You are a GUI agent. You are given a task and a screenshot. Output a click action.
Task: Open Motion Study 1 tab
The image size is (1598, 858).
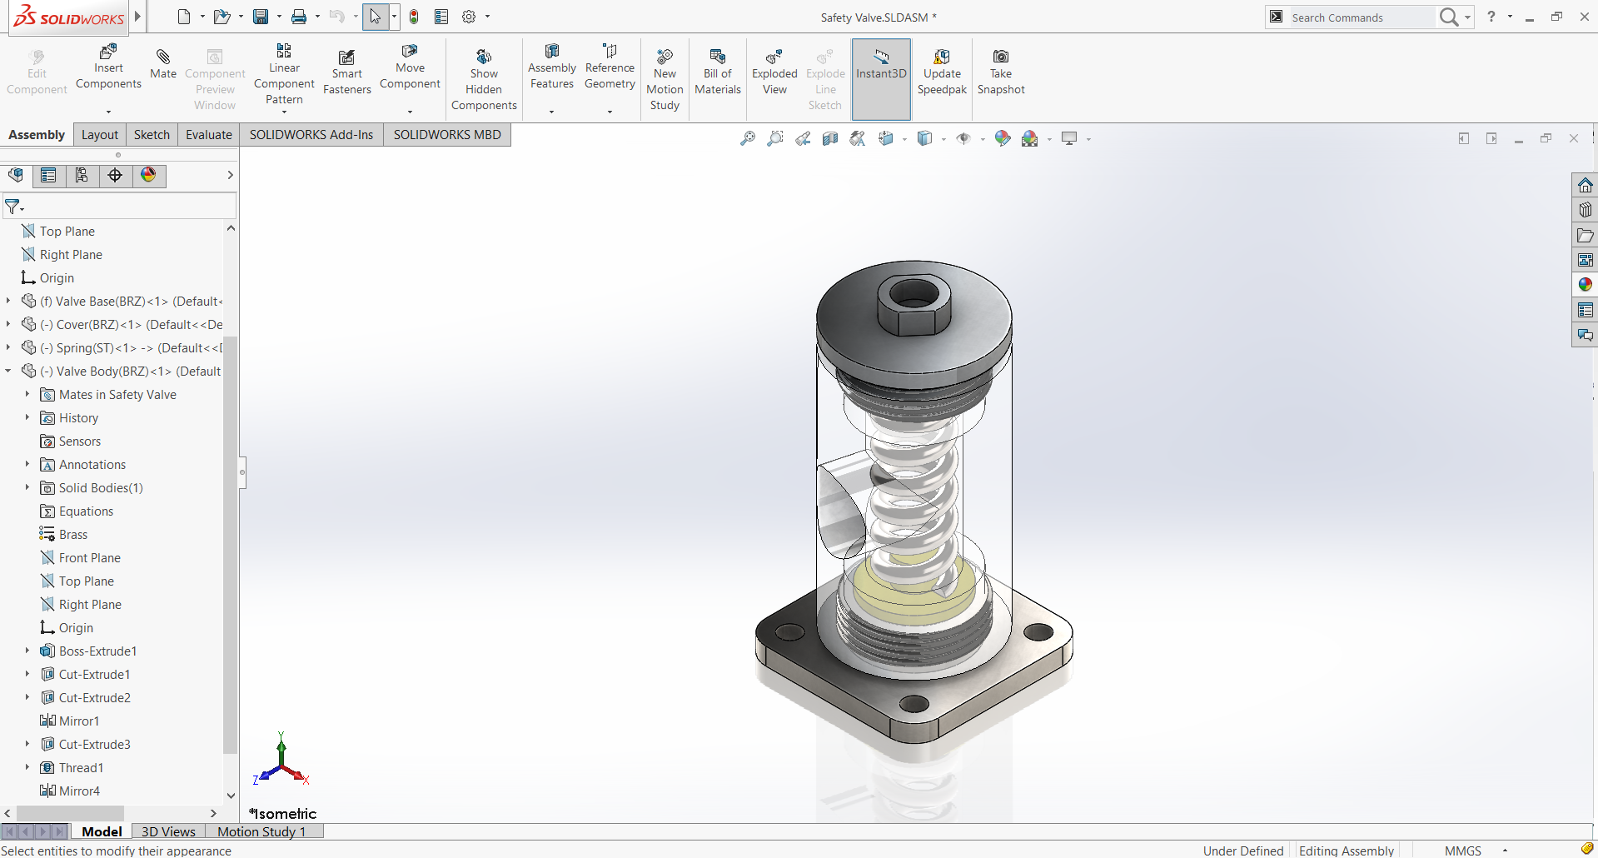(x=261, y=831)
